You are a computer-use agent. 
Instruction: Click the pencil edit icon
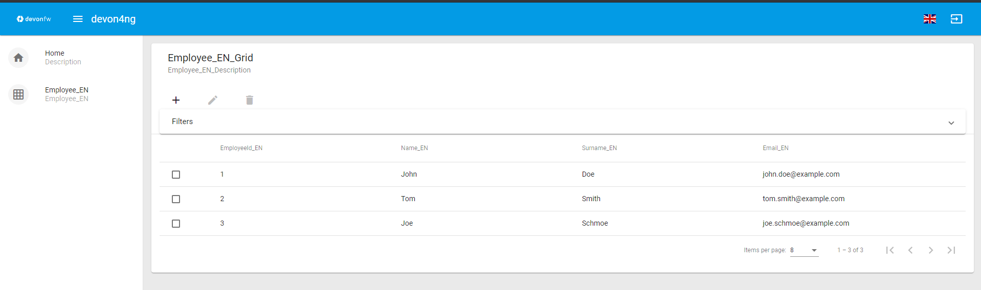pos(213,100)
